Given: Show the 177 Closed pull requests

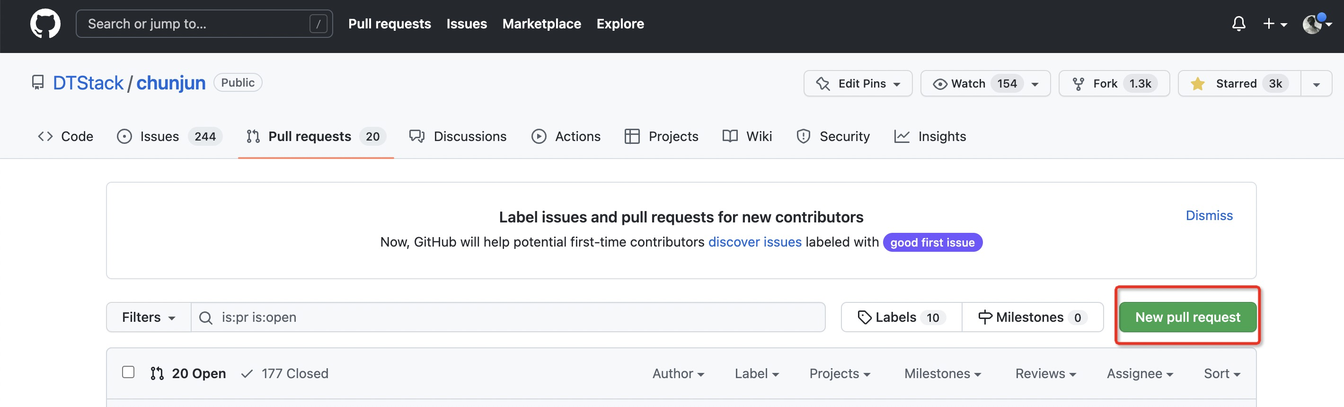Looking at the screenshot, I should [285, 373].
